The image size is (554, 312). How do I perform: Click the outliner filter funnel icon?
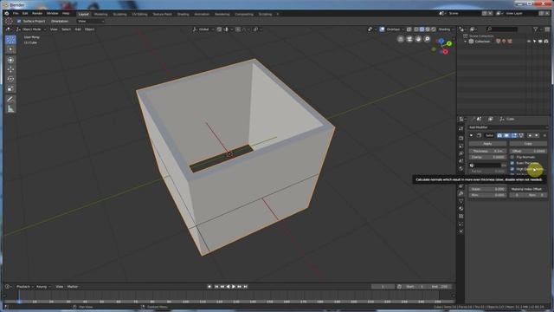pyautogui.click(x=535, y=29)
